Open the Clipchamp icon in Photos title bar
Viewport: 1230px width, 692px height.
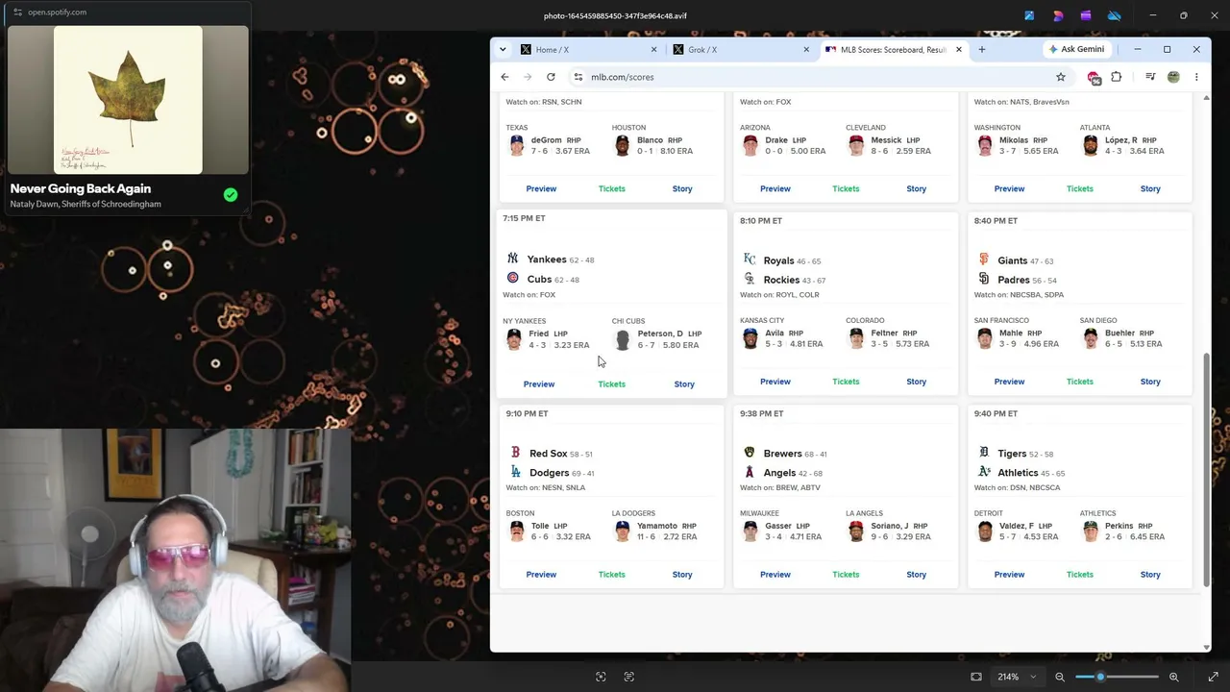1086,15
